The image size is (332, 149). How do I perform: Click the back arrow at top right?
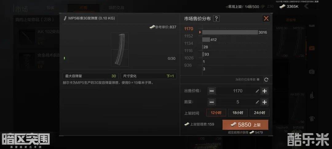point(306,6)
